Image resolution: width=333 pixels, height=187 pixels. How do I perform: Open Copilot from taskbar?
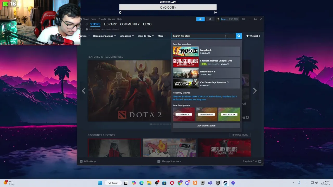[x=134, y=183]
